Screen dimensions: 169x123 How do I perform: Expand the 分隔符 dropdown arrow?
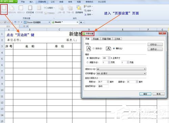click(x=54, y=8)
